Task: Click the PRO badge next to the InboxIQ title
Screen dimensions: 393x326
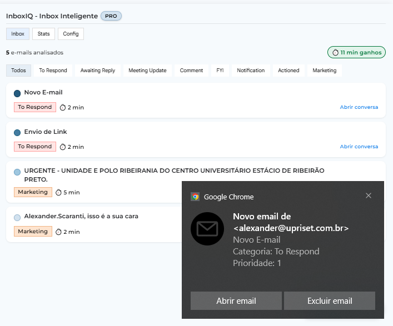Action: [x=111, y=16]
